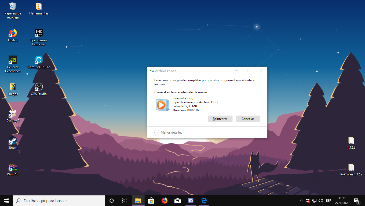Select the Epic Games Launcher shortcut

39,38
